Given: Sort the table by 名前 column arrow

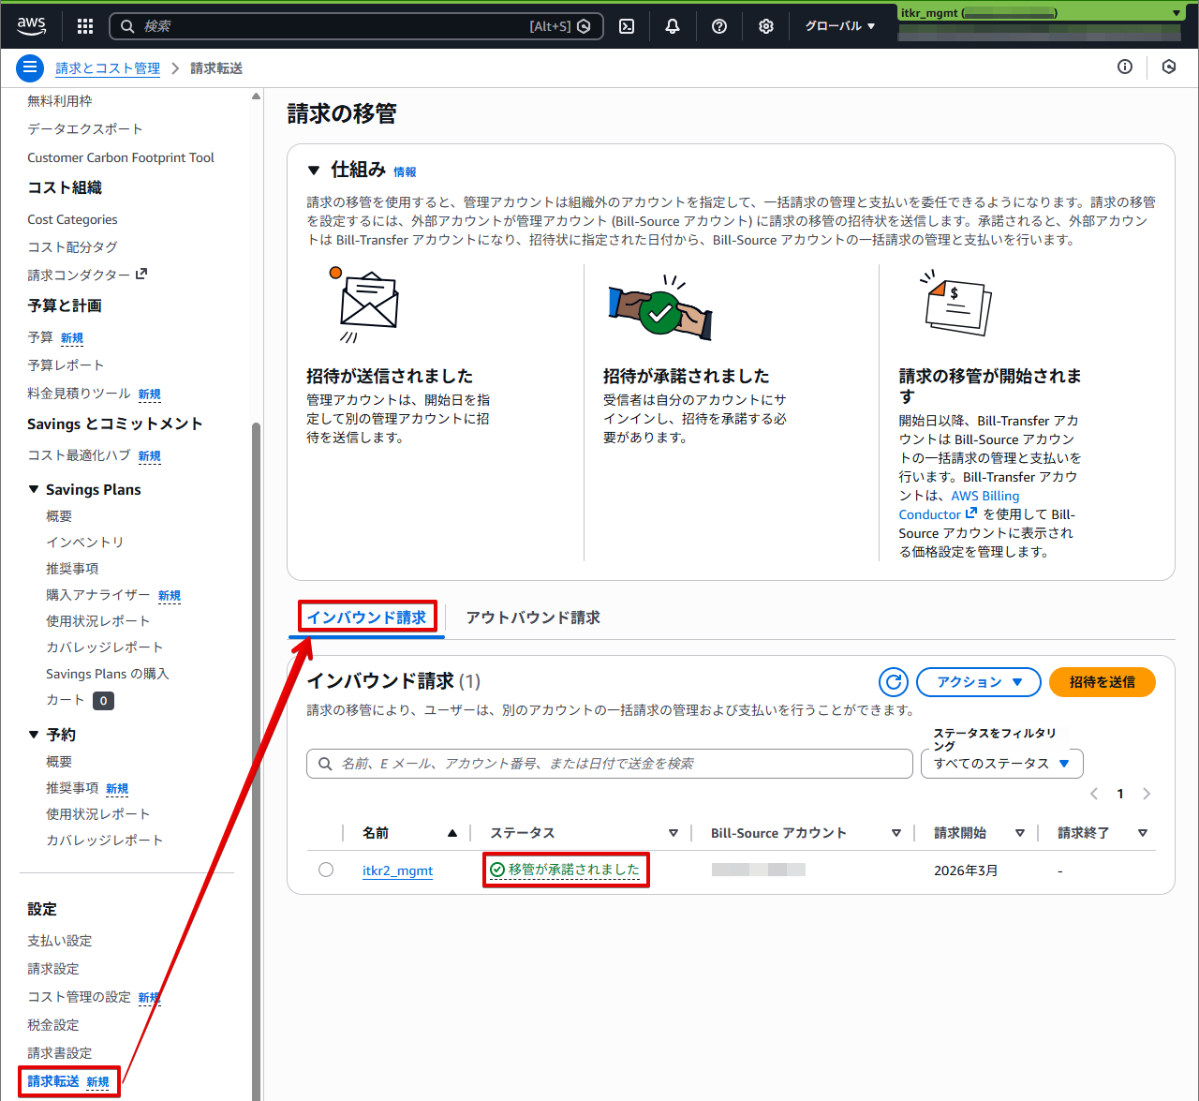Looking at the screenshot, I should (x=452, y=833).
